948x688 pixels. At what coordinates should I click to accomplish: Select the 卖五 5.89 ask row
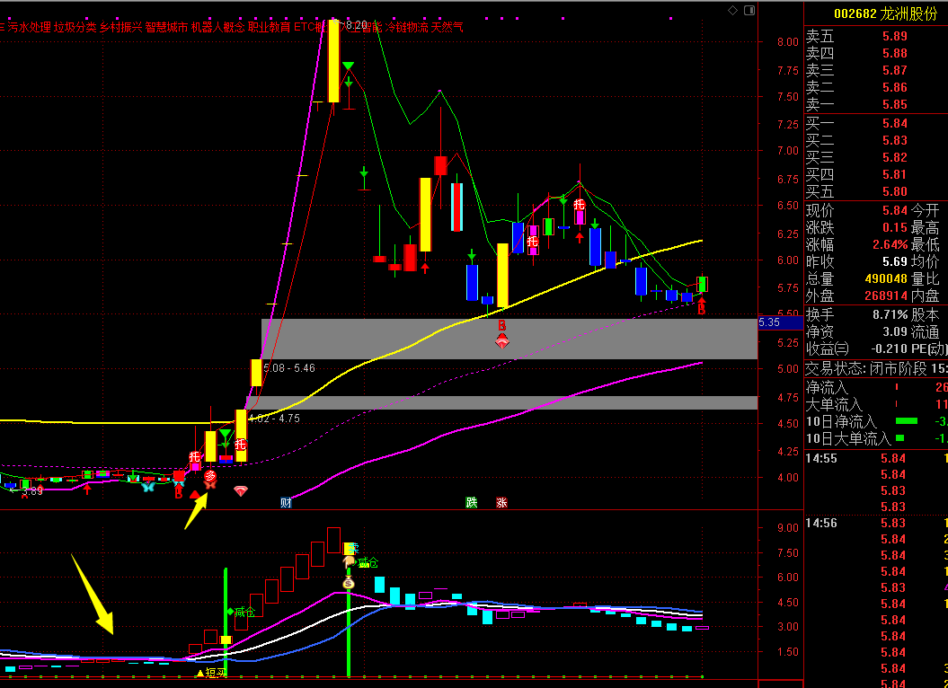coord(876,36)
